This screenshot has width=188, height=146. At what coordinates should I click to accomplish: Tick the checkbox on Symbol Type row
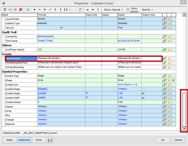(x=173, y=76)
